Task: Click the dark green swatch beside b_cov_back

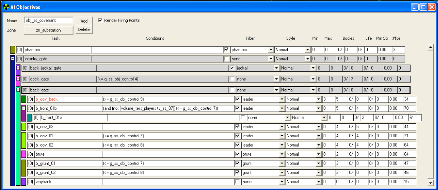Action: (x=24, y=99)
